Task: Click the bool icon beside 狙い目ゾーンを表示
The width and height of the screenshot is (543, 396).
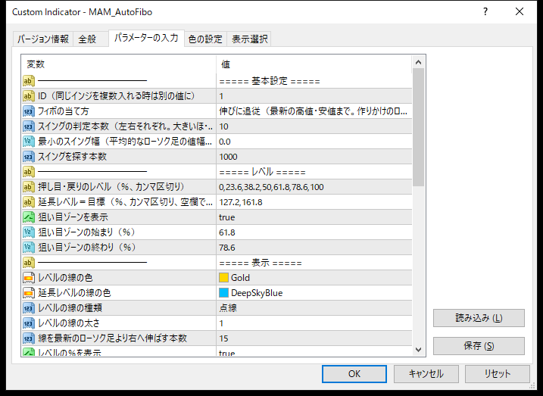Action: tap(29, 217)
